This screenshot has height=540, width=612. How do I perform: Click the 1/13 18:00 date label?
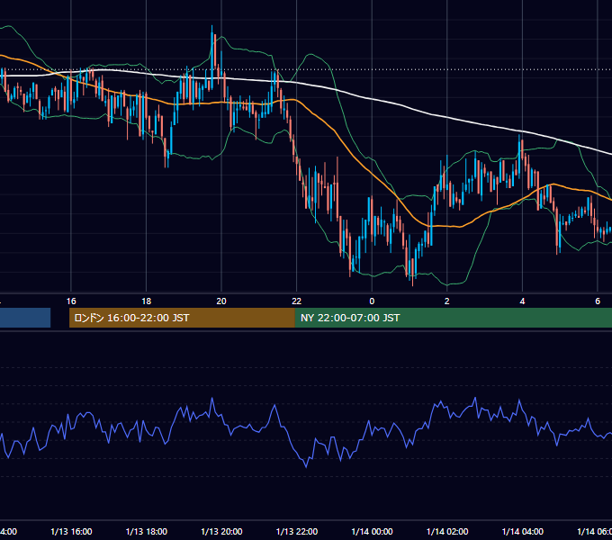147,532
